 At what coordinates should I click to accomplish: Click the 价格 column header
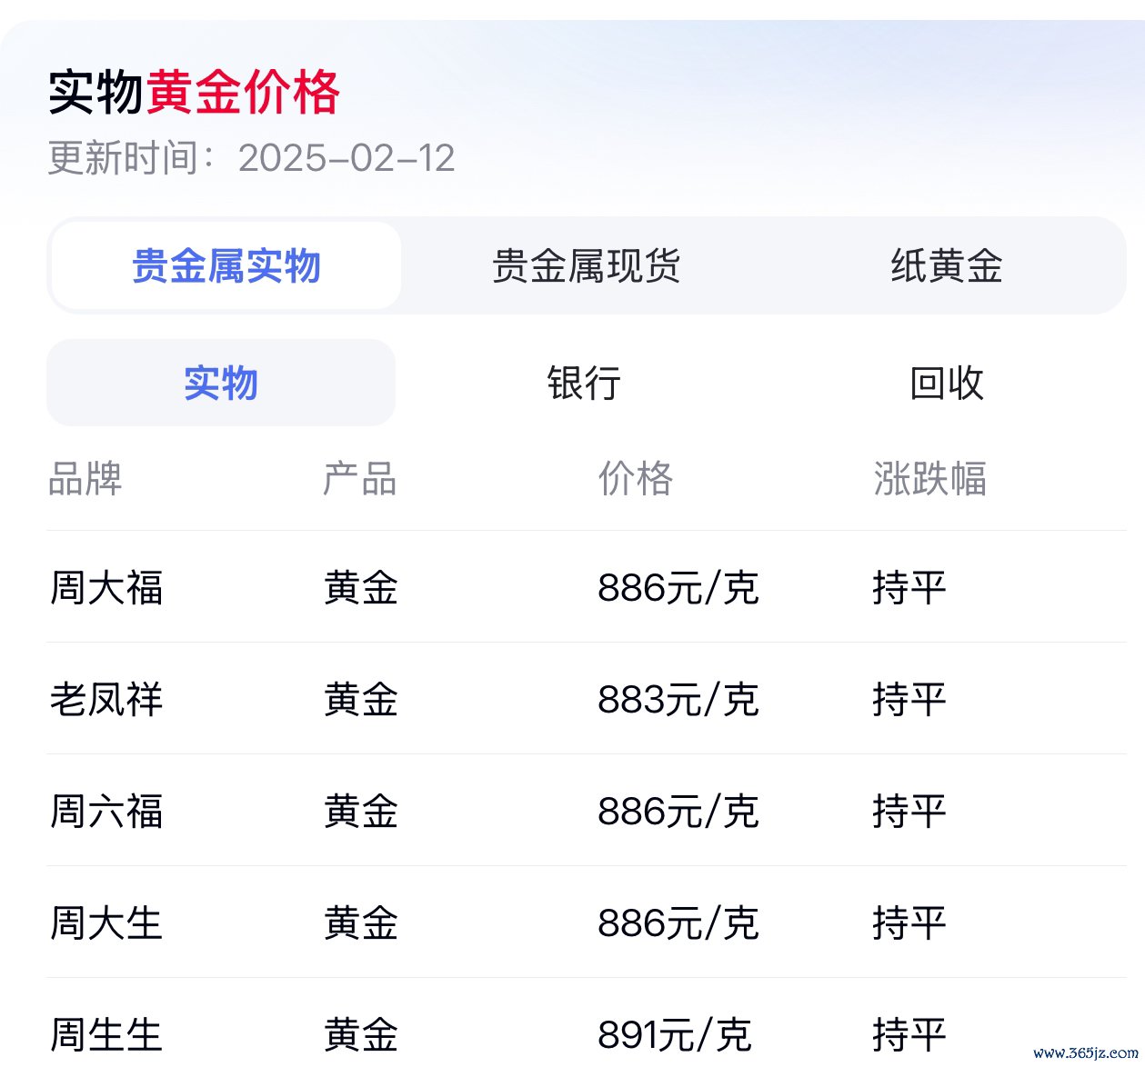635,478
